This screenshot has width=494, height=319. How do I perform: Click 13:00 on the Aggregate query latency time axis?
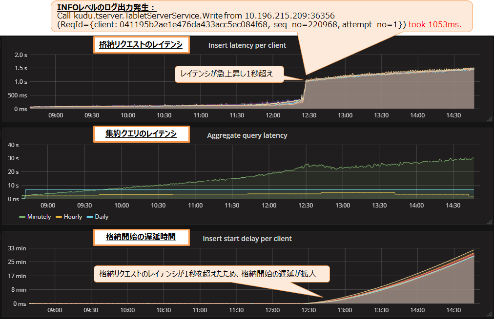[x=343, y=206]
